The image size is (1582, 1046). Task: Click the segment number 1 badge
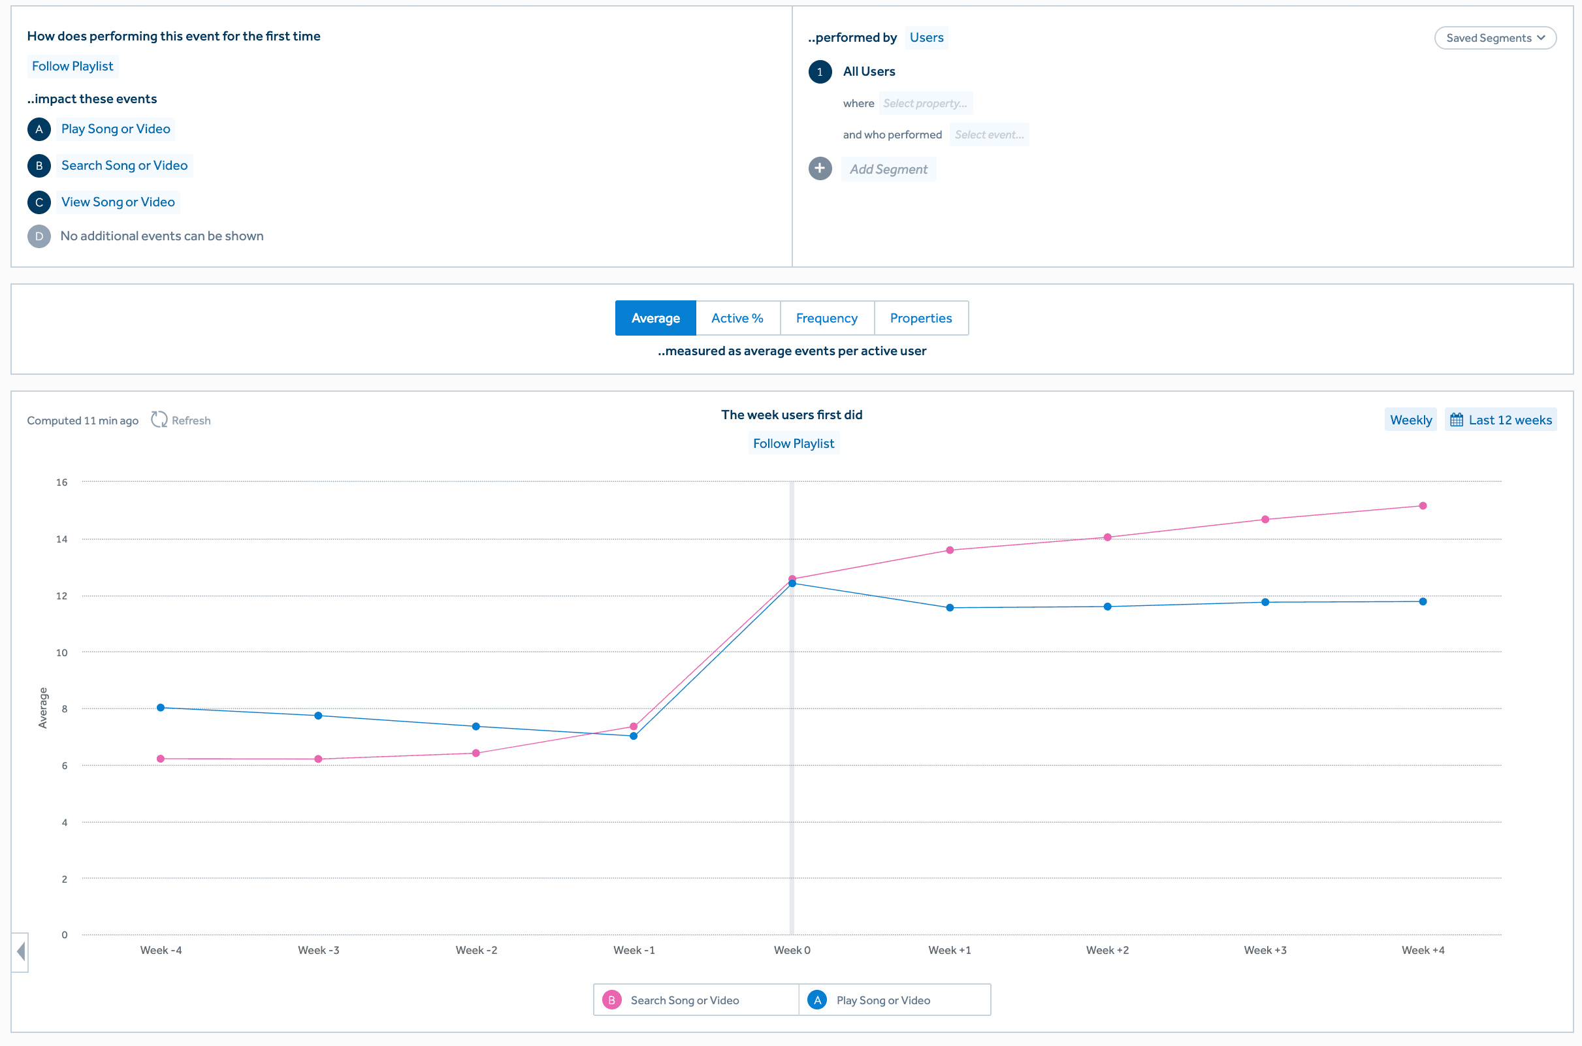pos(820,72)
